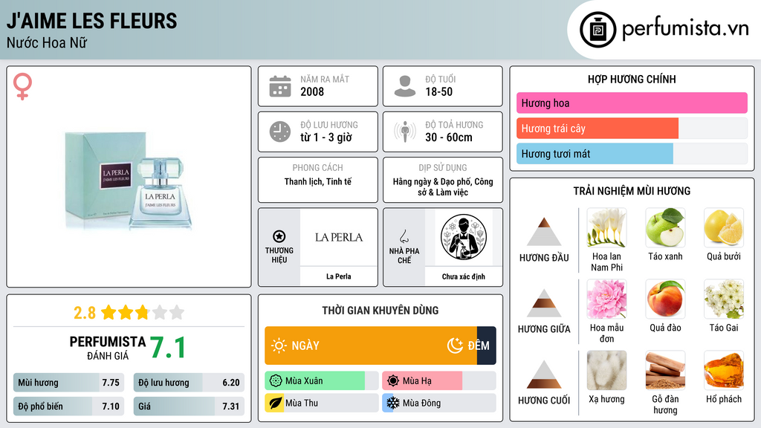Select the Hoa lan Nam Phi note image
This screenshot has height=428, width=761.
pyautogui.click(x=606, y=227)
